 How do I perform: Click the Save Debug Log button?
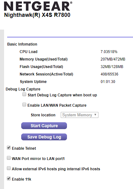click(x=44, y=137)
